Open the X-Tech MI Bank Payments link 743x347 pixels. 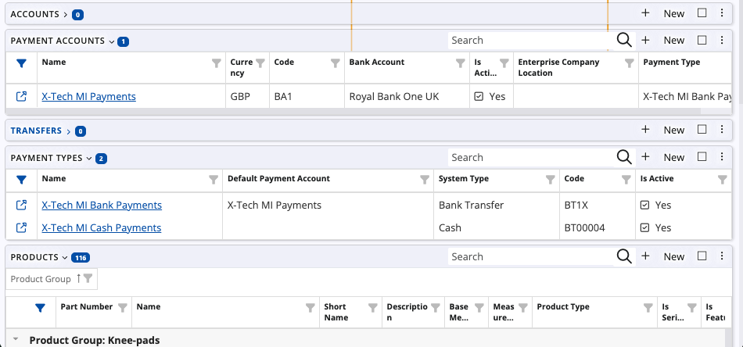tap(102, 205)
